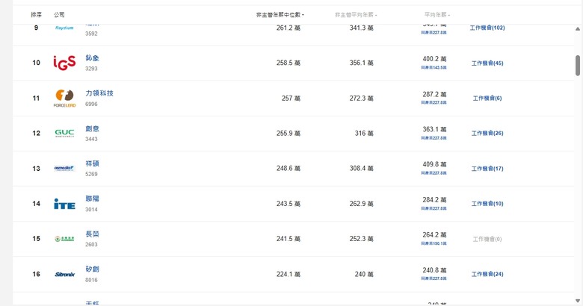Open 工作機會(17) for 祥碩
Image resolution: width=583 pixels, height=306 pixels.
[x=487, y=169]
